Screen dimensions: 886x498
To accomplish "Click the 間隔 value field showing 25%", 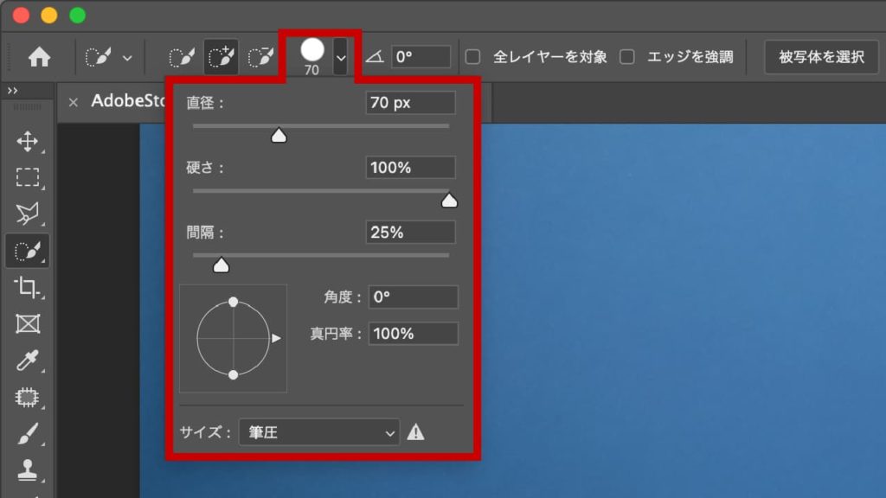I will 410,232.
